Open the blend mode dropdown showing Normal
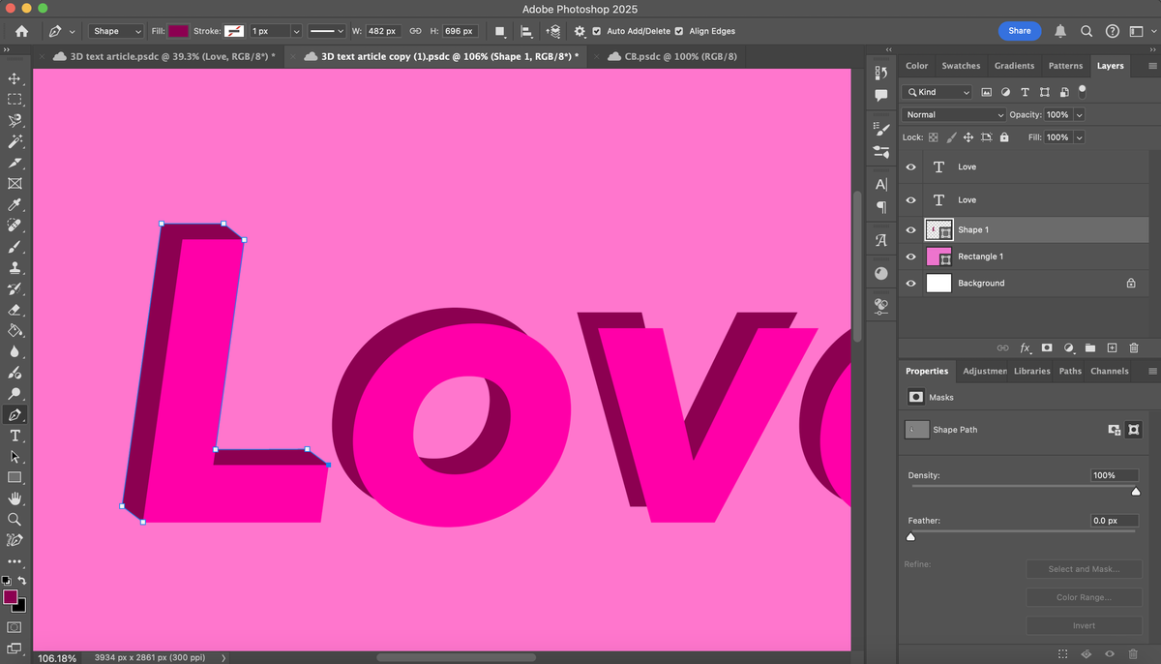 [x=953, y=114]
